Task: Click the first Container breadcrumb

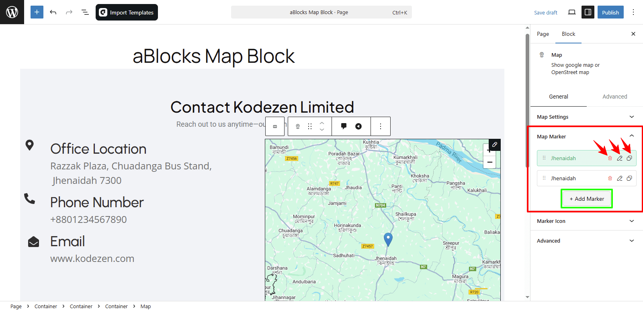Action: (46, 307)
